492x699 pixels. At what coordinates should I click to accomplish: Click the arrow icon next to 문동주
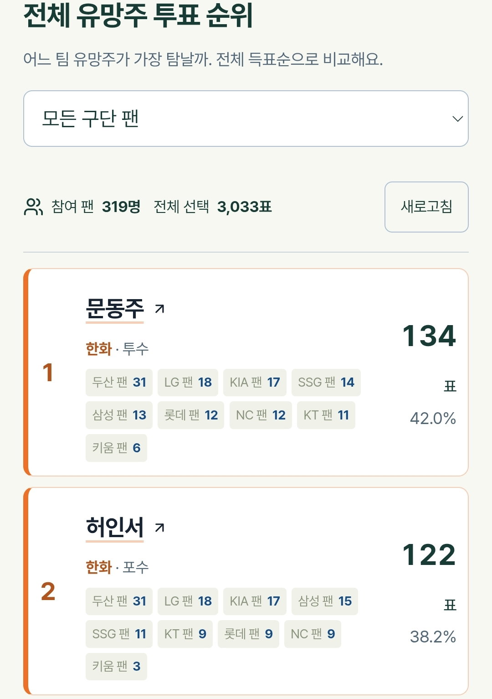(x=159, y=309)
